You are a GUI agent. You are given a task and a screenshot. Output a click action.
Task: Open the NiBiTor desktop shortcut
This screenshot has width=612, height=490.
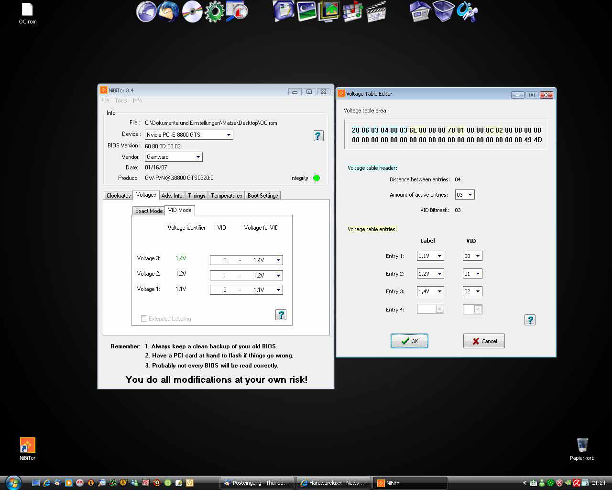pos(27,449)
